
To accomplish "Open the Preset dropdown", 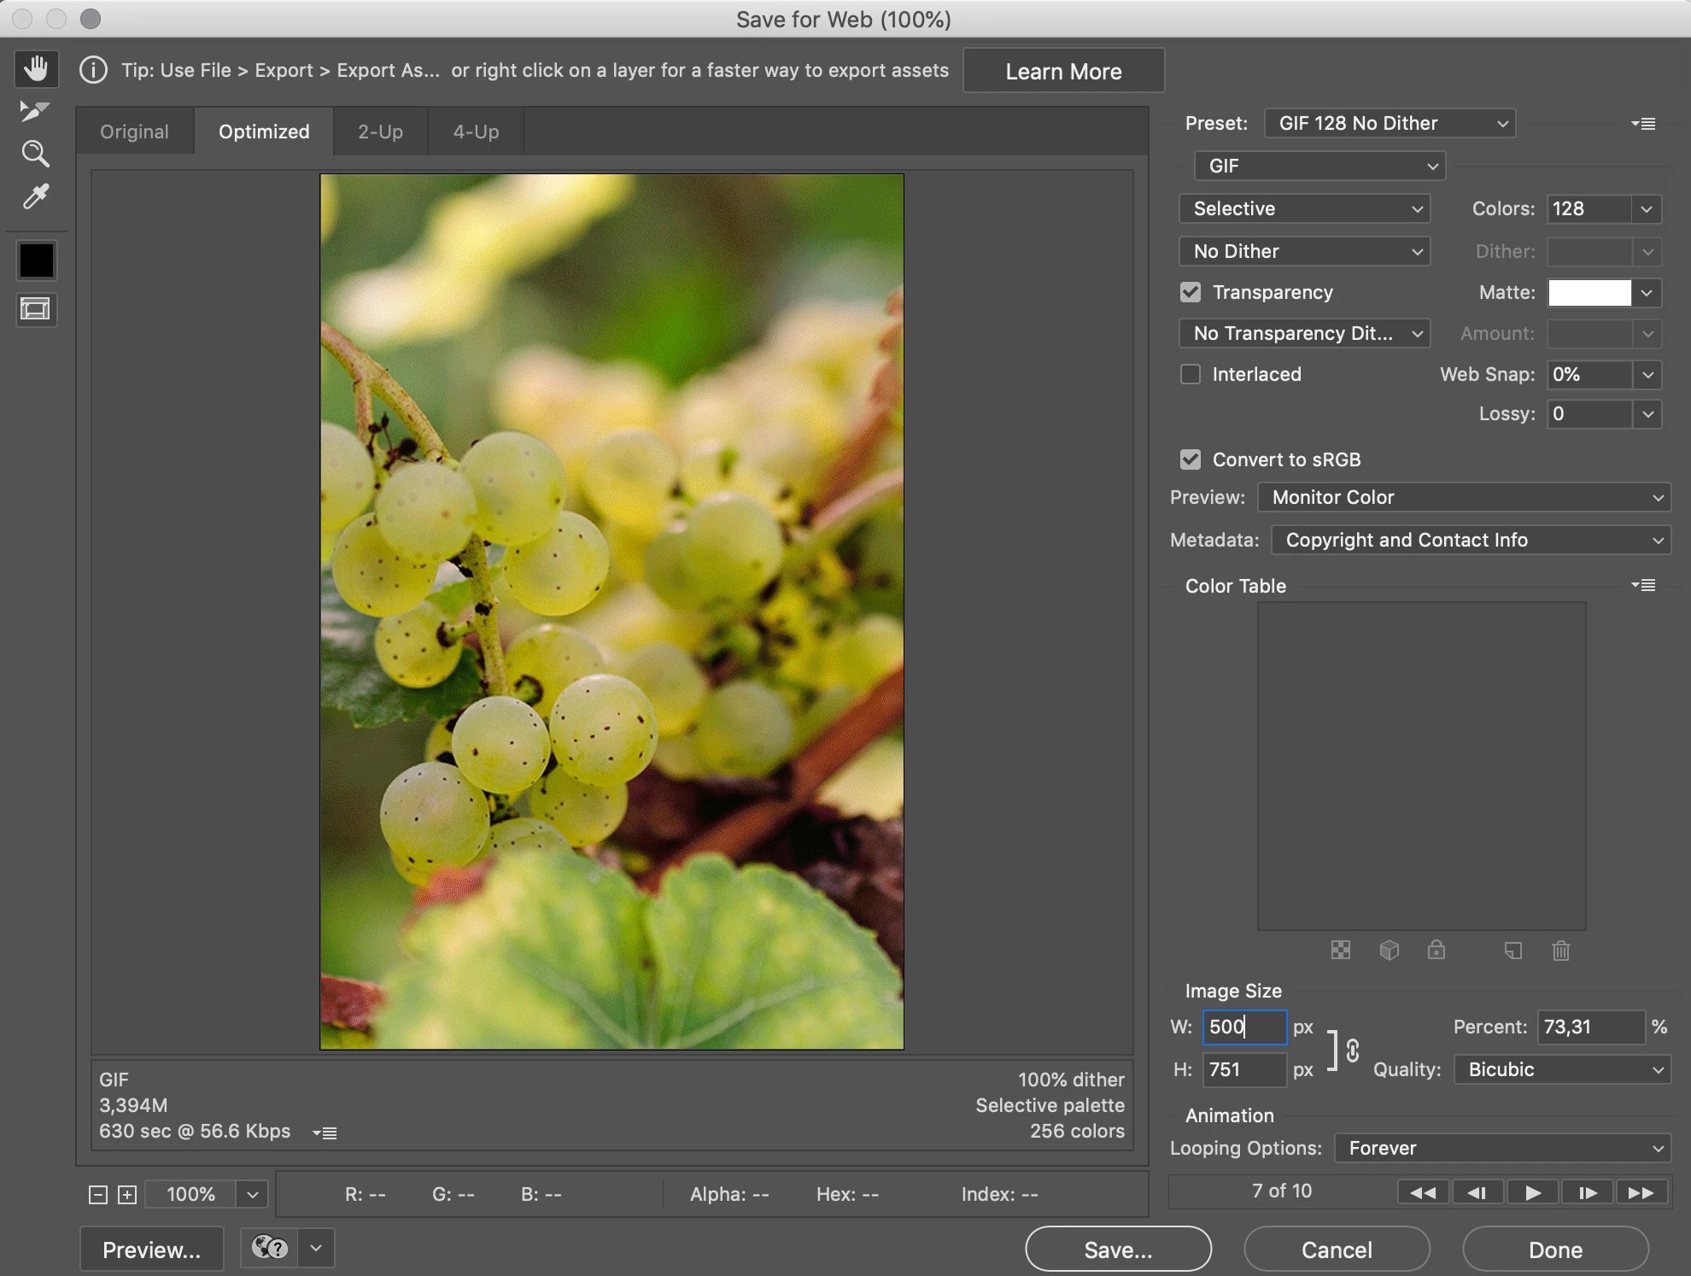I will 1390,123.
